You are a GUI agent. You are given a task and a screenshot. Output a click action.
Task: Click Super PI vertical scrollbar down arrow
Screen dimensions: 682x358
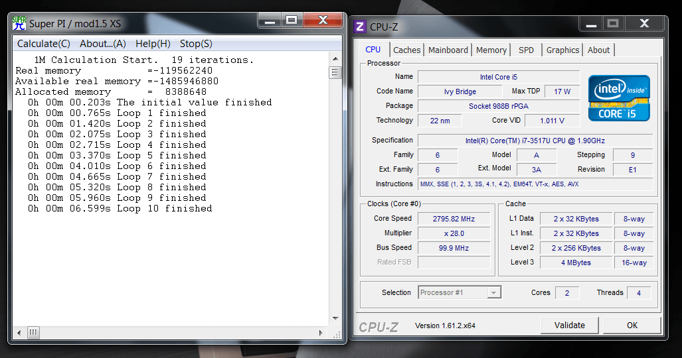pyautogui.click(x=335, y=318)
